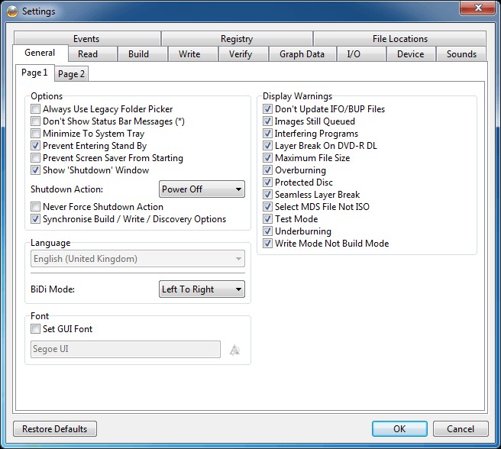Image resolution: width=501 pixels, height=449 pixels.
Task: Check Always Use Legacy Folder Picker
Action: coord(36,109)
